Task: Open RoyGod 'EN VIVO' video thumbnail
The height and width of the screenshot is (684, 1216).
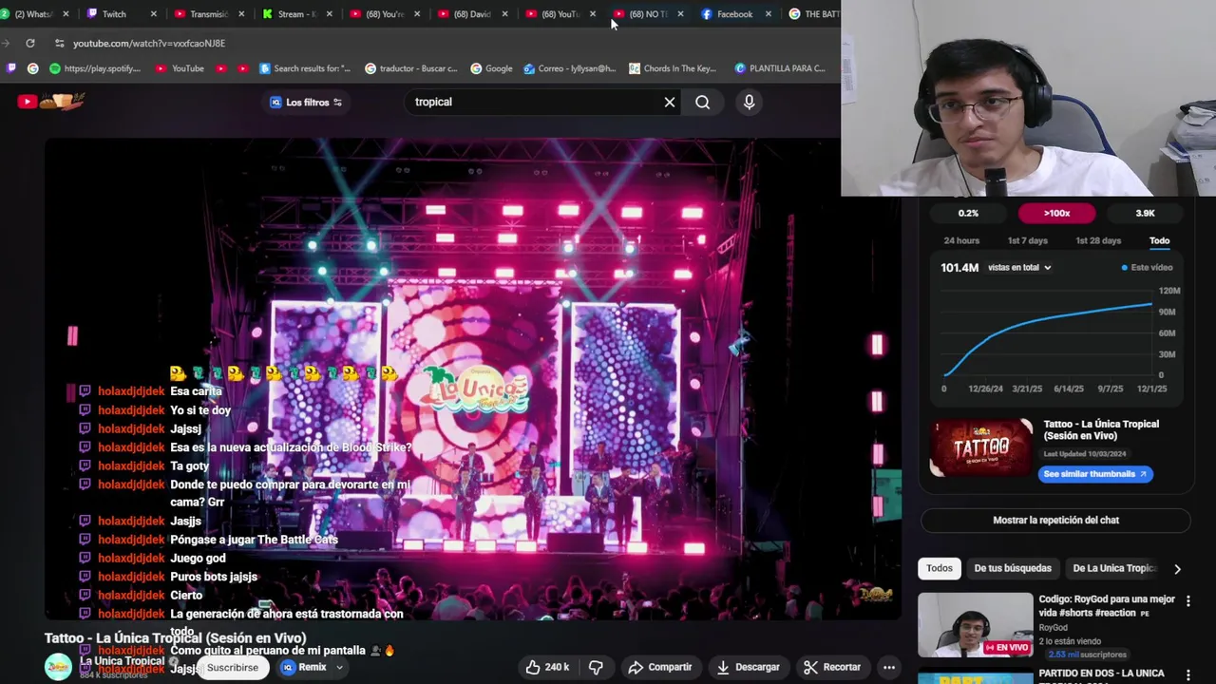Action: pos(975,625)
